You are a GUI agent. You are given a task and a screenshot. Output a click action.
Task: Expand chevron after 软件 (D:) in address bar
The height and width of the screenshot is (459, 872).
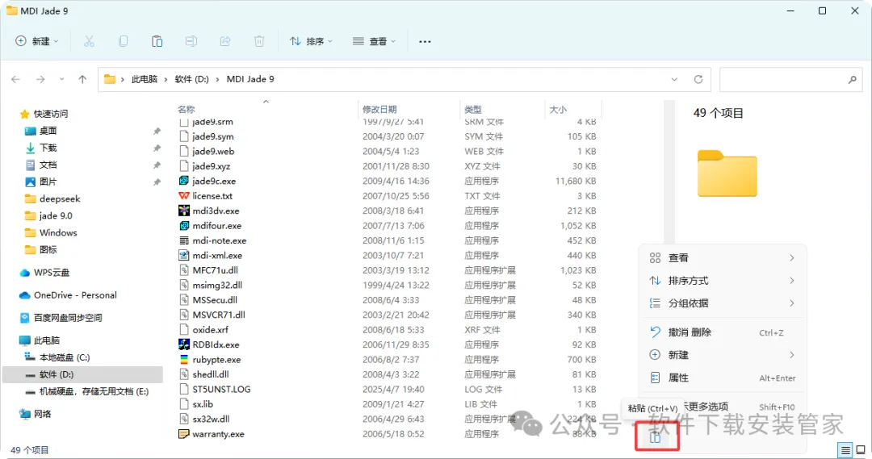tap(217, 80)
